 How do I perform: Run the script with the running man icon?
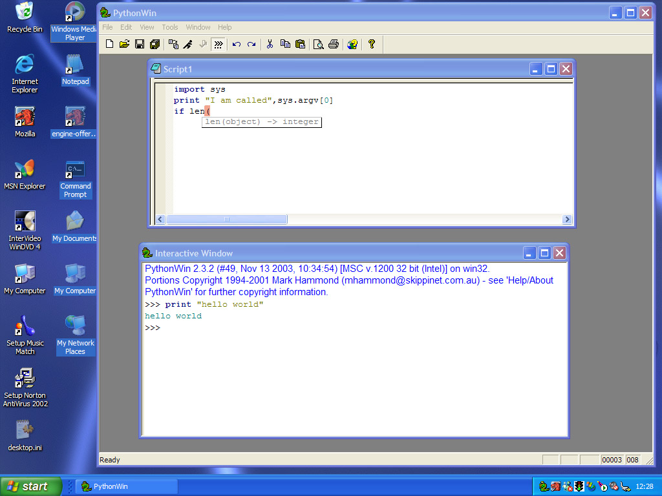coord(188,44)
